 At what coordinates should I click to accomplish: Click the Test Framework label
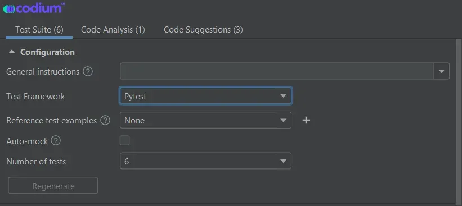35,97
